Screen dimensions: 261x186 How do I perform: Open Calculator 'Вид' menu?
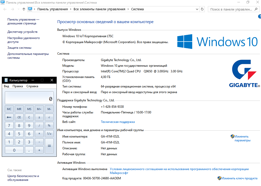coord(6,86)
